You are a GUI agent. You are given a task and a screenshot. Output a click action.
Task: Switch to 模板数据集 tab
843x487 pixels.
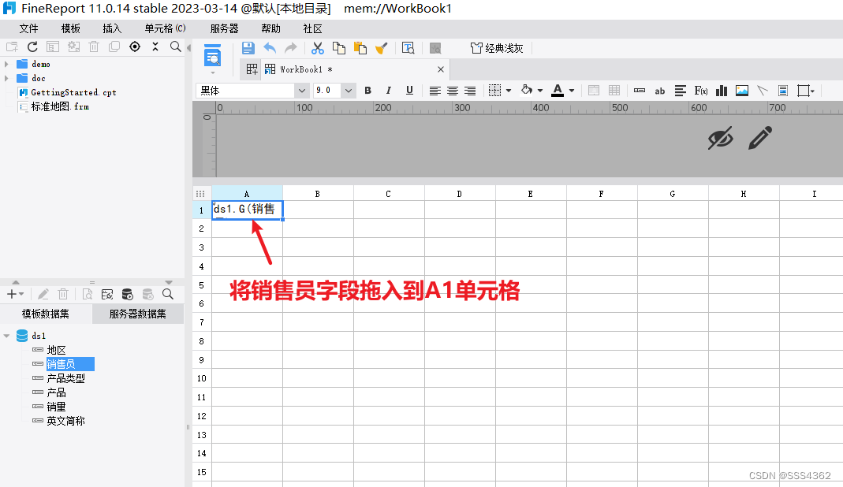46,314
